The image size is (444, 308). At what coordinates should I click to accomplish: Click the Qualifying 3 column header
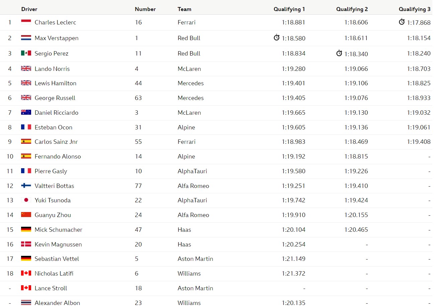click(x=415, y=9)
